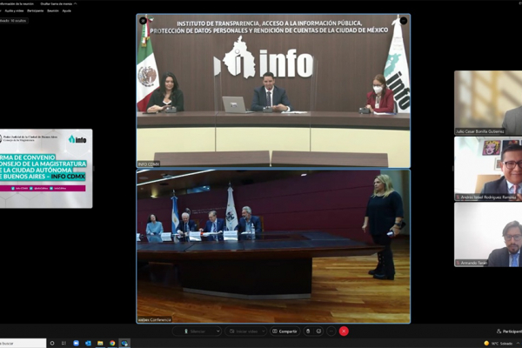Click the Compartir share button
The width and height of the screenshot is (522, 348).
285,331
